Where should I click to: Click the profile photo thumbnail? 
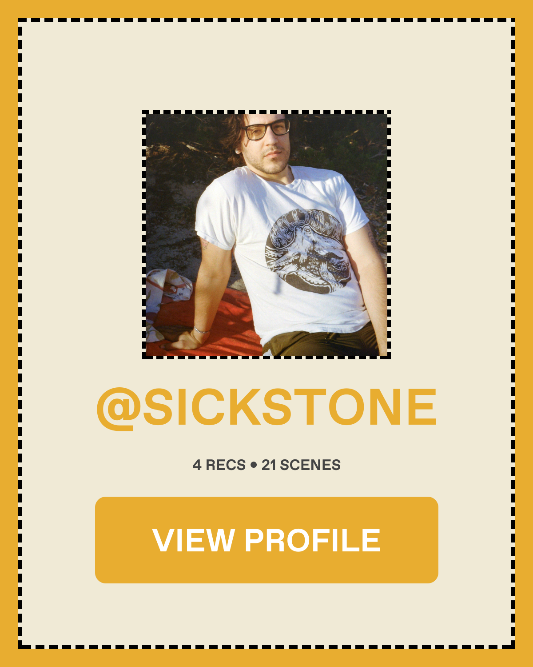tap(266, 235)
